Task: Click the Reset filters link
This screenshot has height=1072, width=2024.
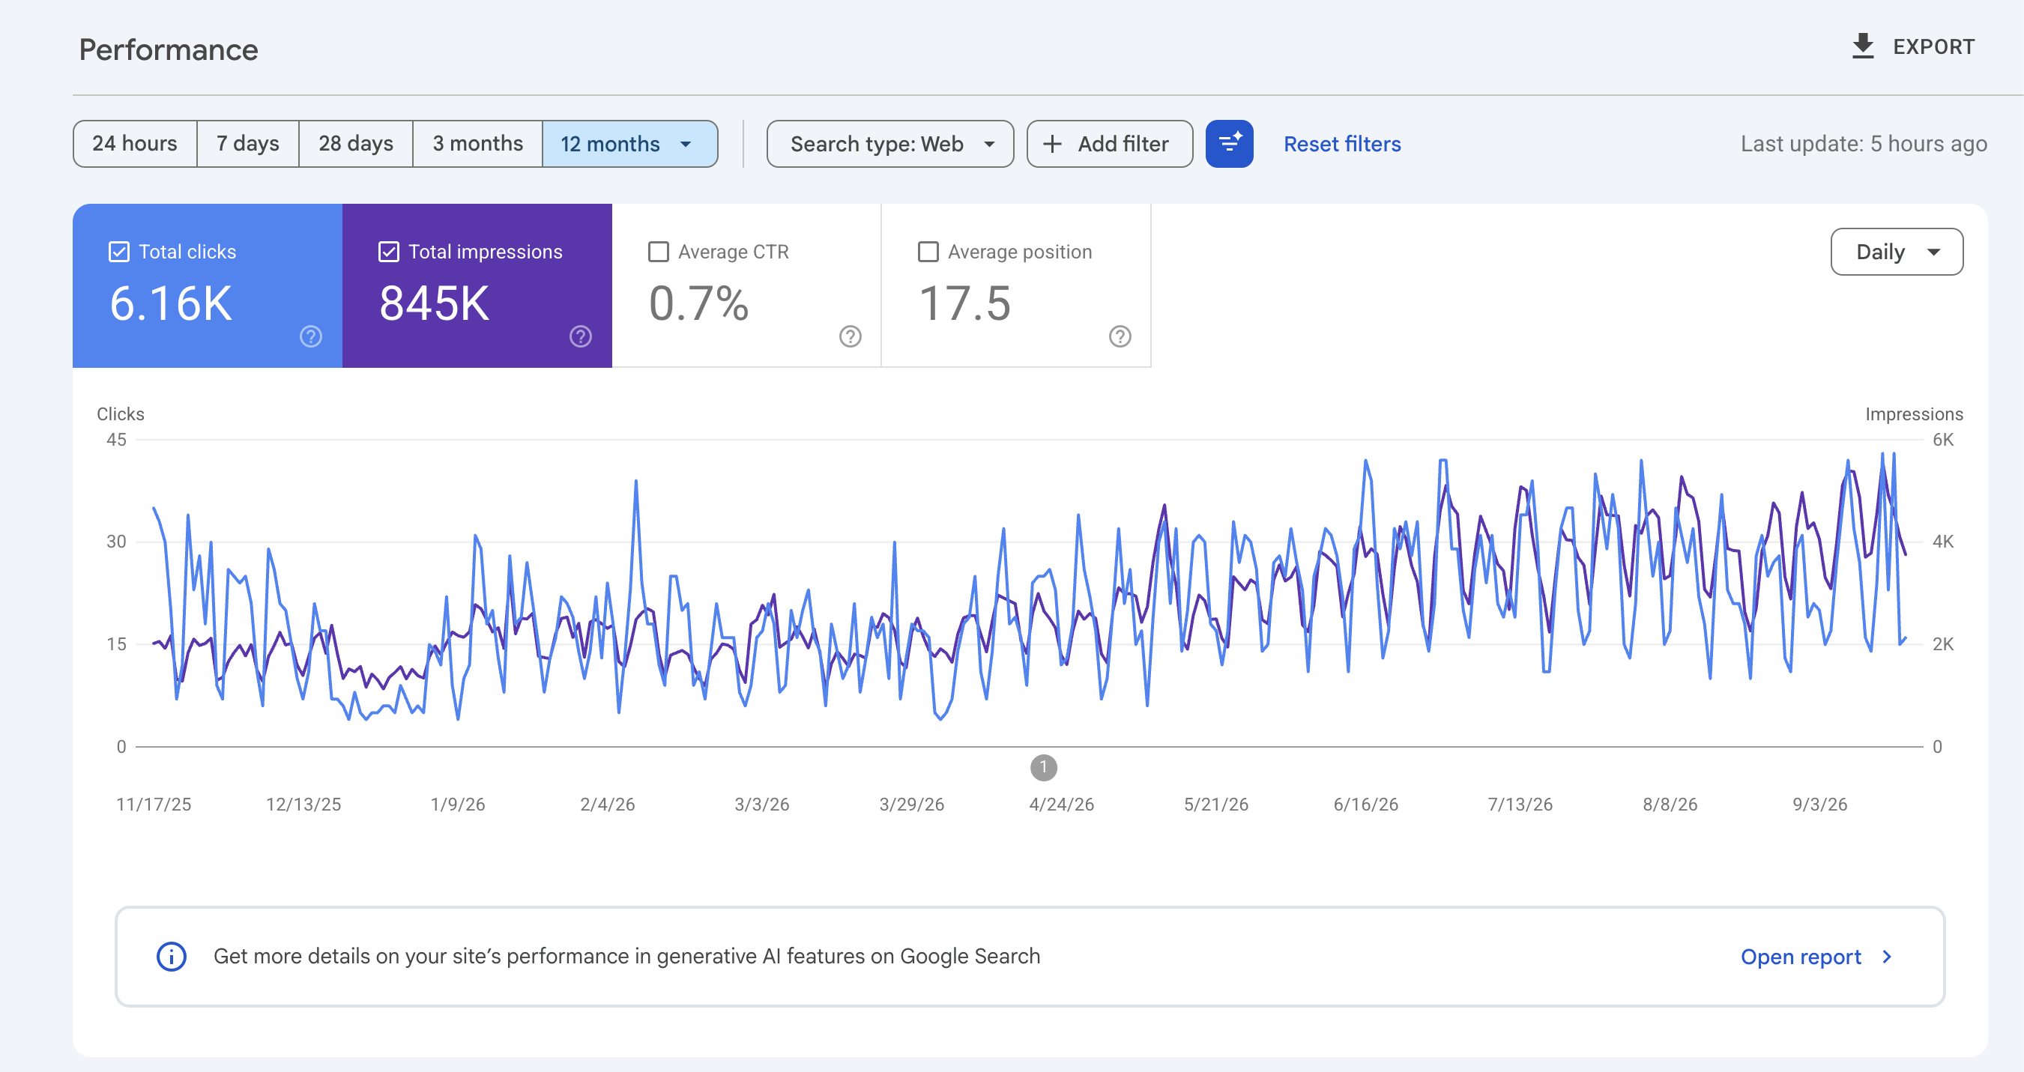Action: pos(1342,144)
